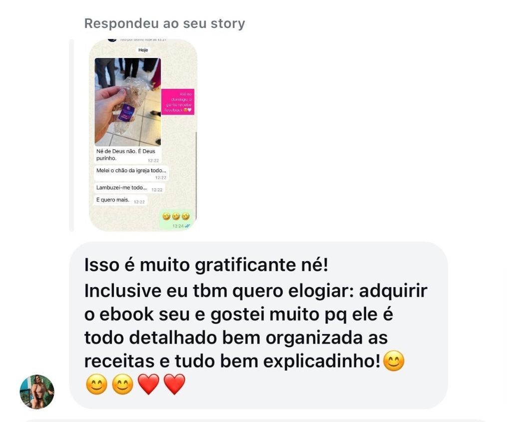This screenshot has height=422, width=511.
Task: Select the pink feedback sticker text
Action: click(x=178, y=102)
